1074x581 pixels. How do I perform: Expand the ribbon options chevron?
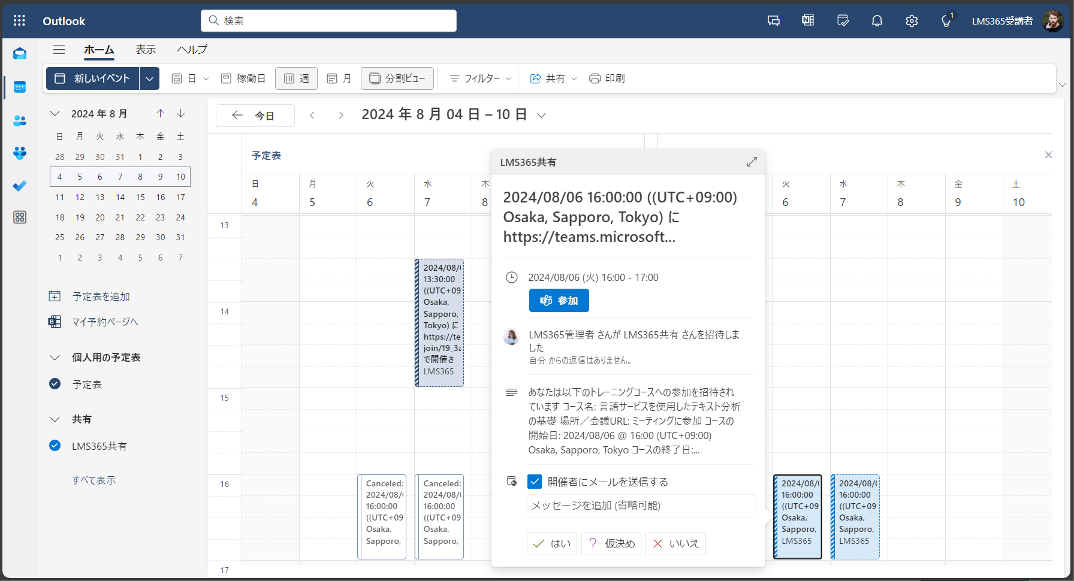1063,85
